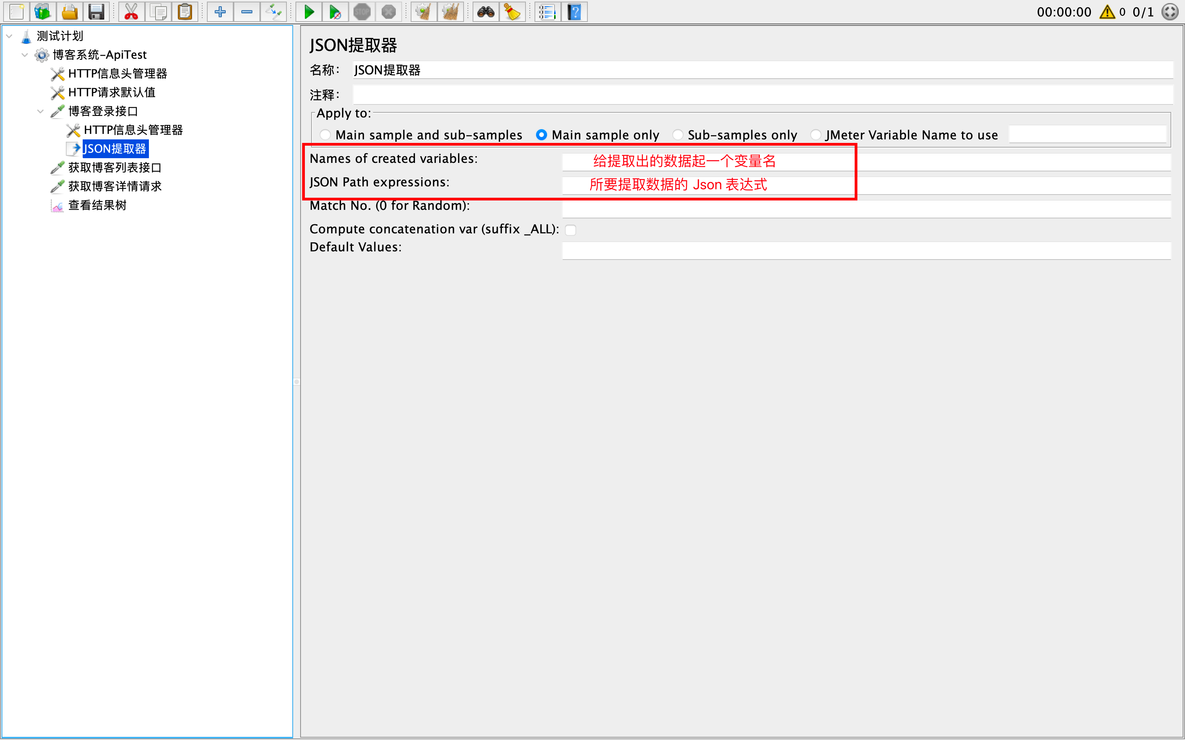Select Main sample and sub-samples radio
Viewport: 1185px width, 740px height.
tap(325, 135)
